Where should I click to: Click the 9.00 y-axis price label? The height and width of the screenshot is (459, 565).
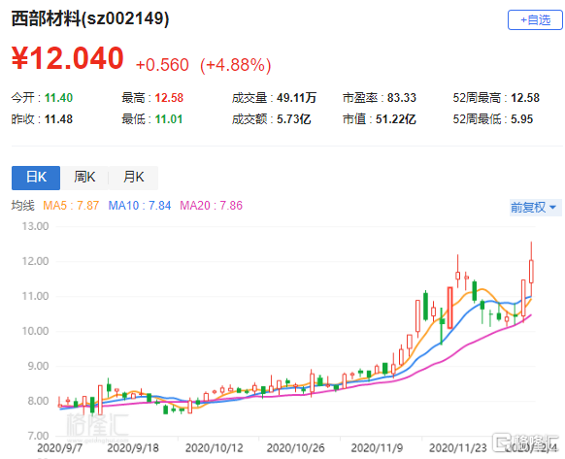tap(38, 366)
